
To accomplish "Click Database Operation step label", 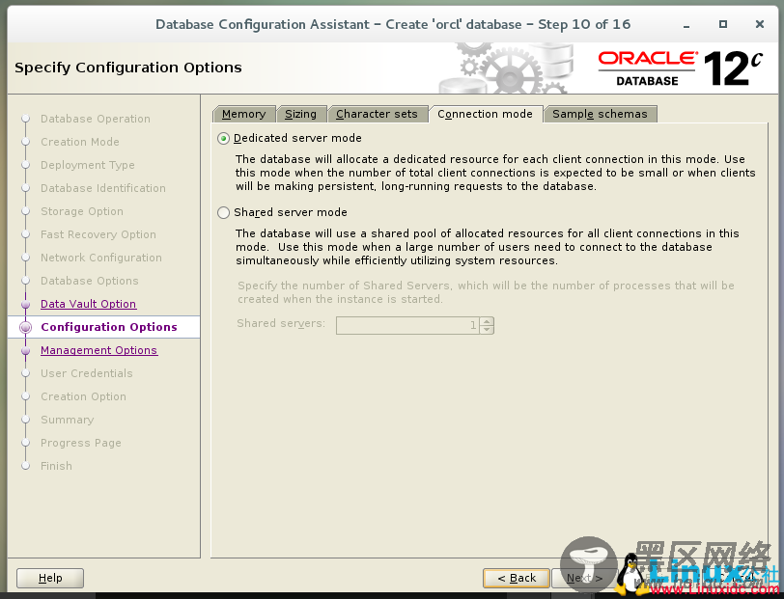I will [96, 119].
